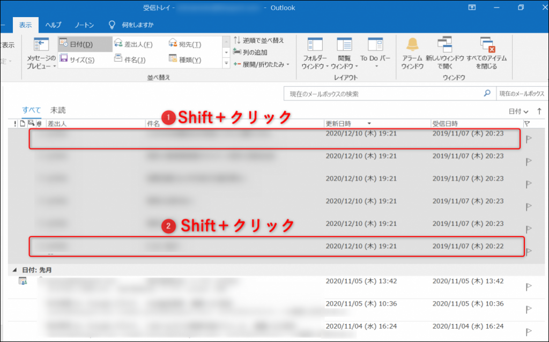
Task: Flag the first message received 2019/11/07 20:23
Action: pos(529,139)
